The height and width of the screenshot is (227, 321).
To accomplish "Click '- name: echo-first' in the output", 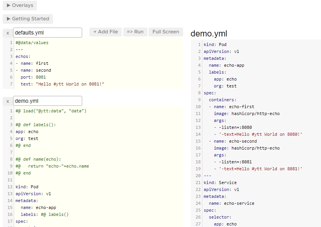I will [x=232, y=107].
